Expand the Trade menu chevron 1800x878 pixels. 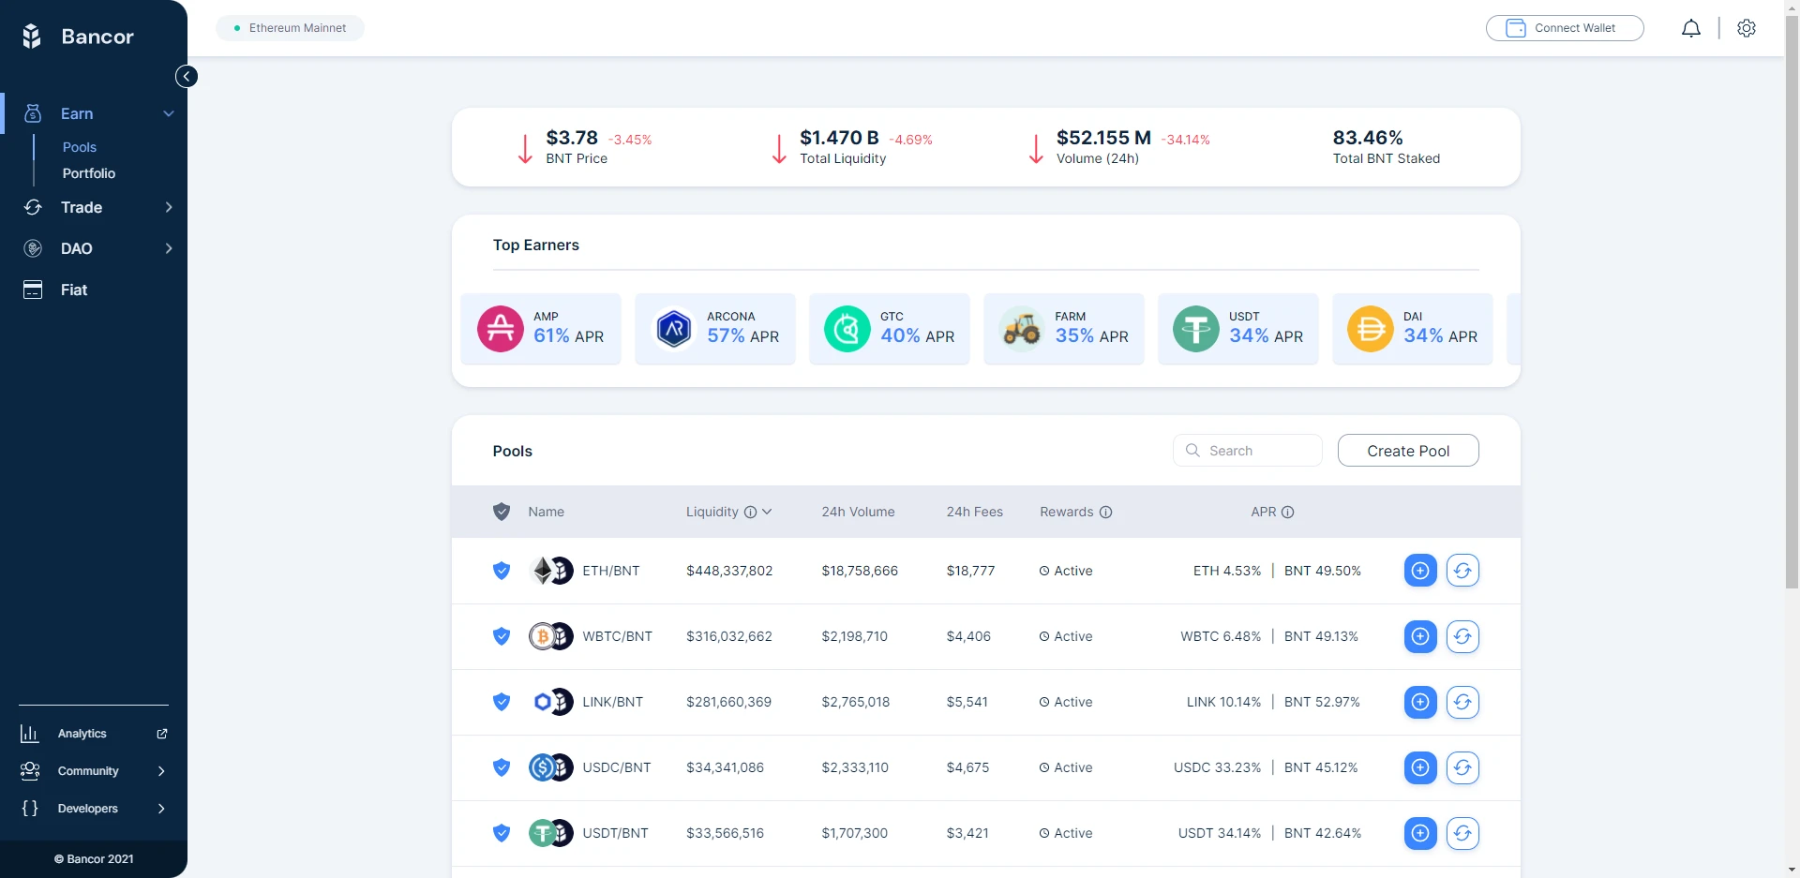pyautogui.click(x=169, y=207)
